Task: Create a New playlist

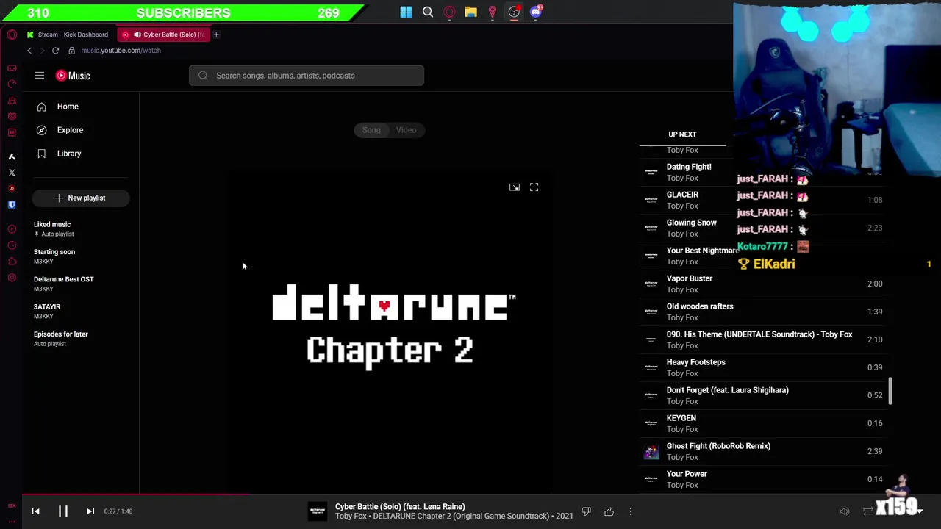Action: [x=81, y=198]
